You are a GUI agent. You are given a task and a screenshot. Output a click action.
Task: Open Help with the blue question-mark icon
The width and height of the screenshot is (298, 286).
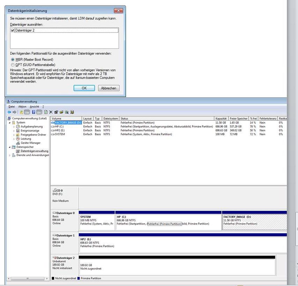click(x=33, y=112)
